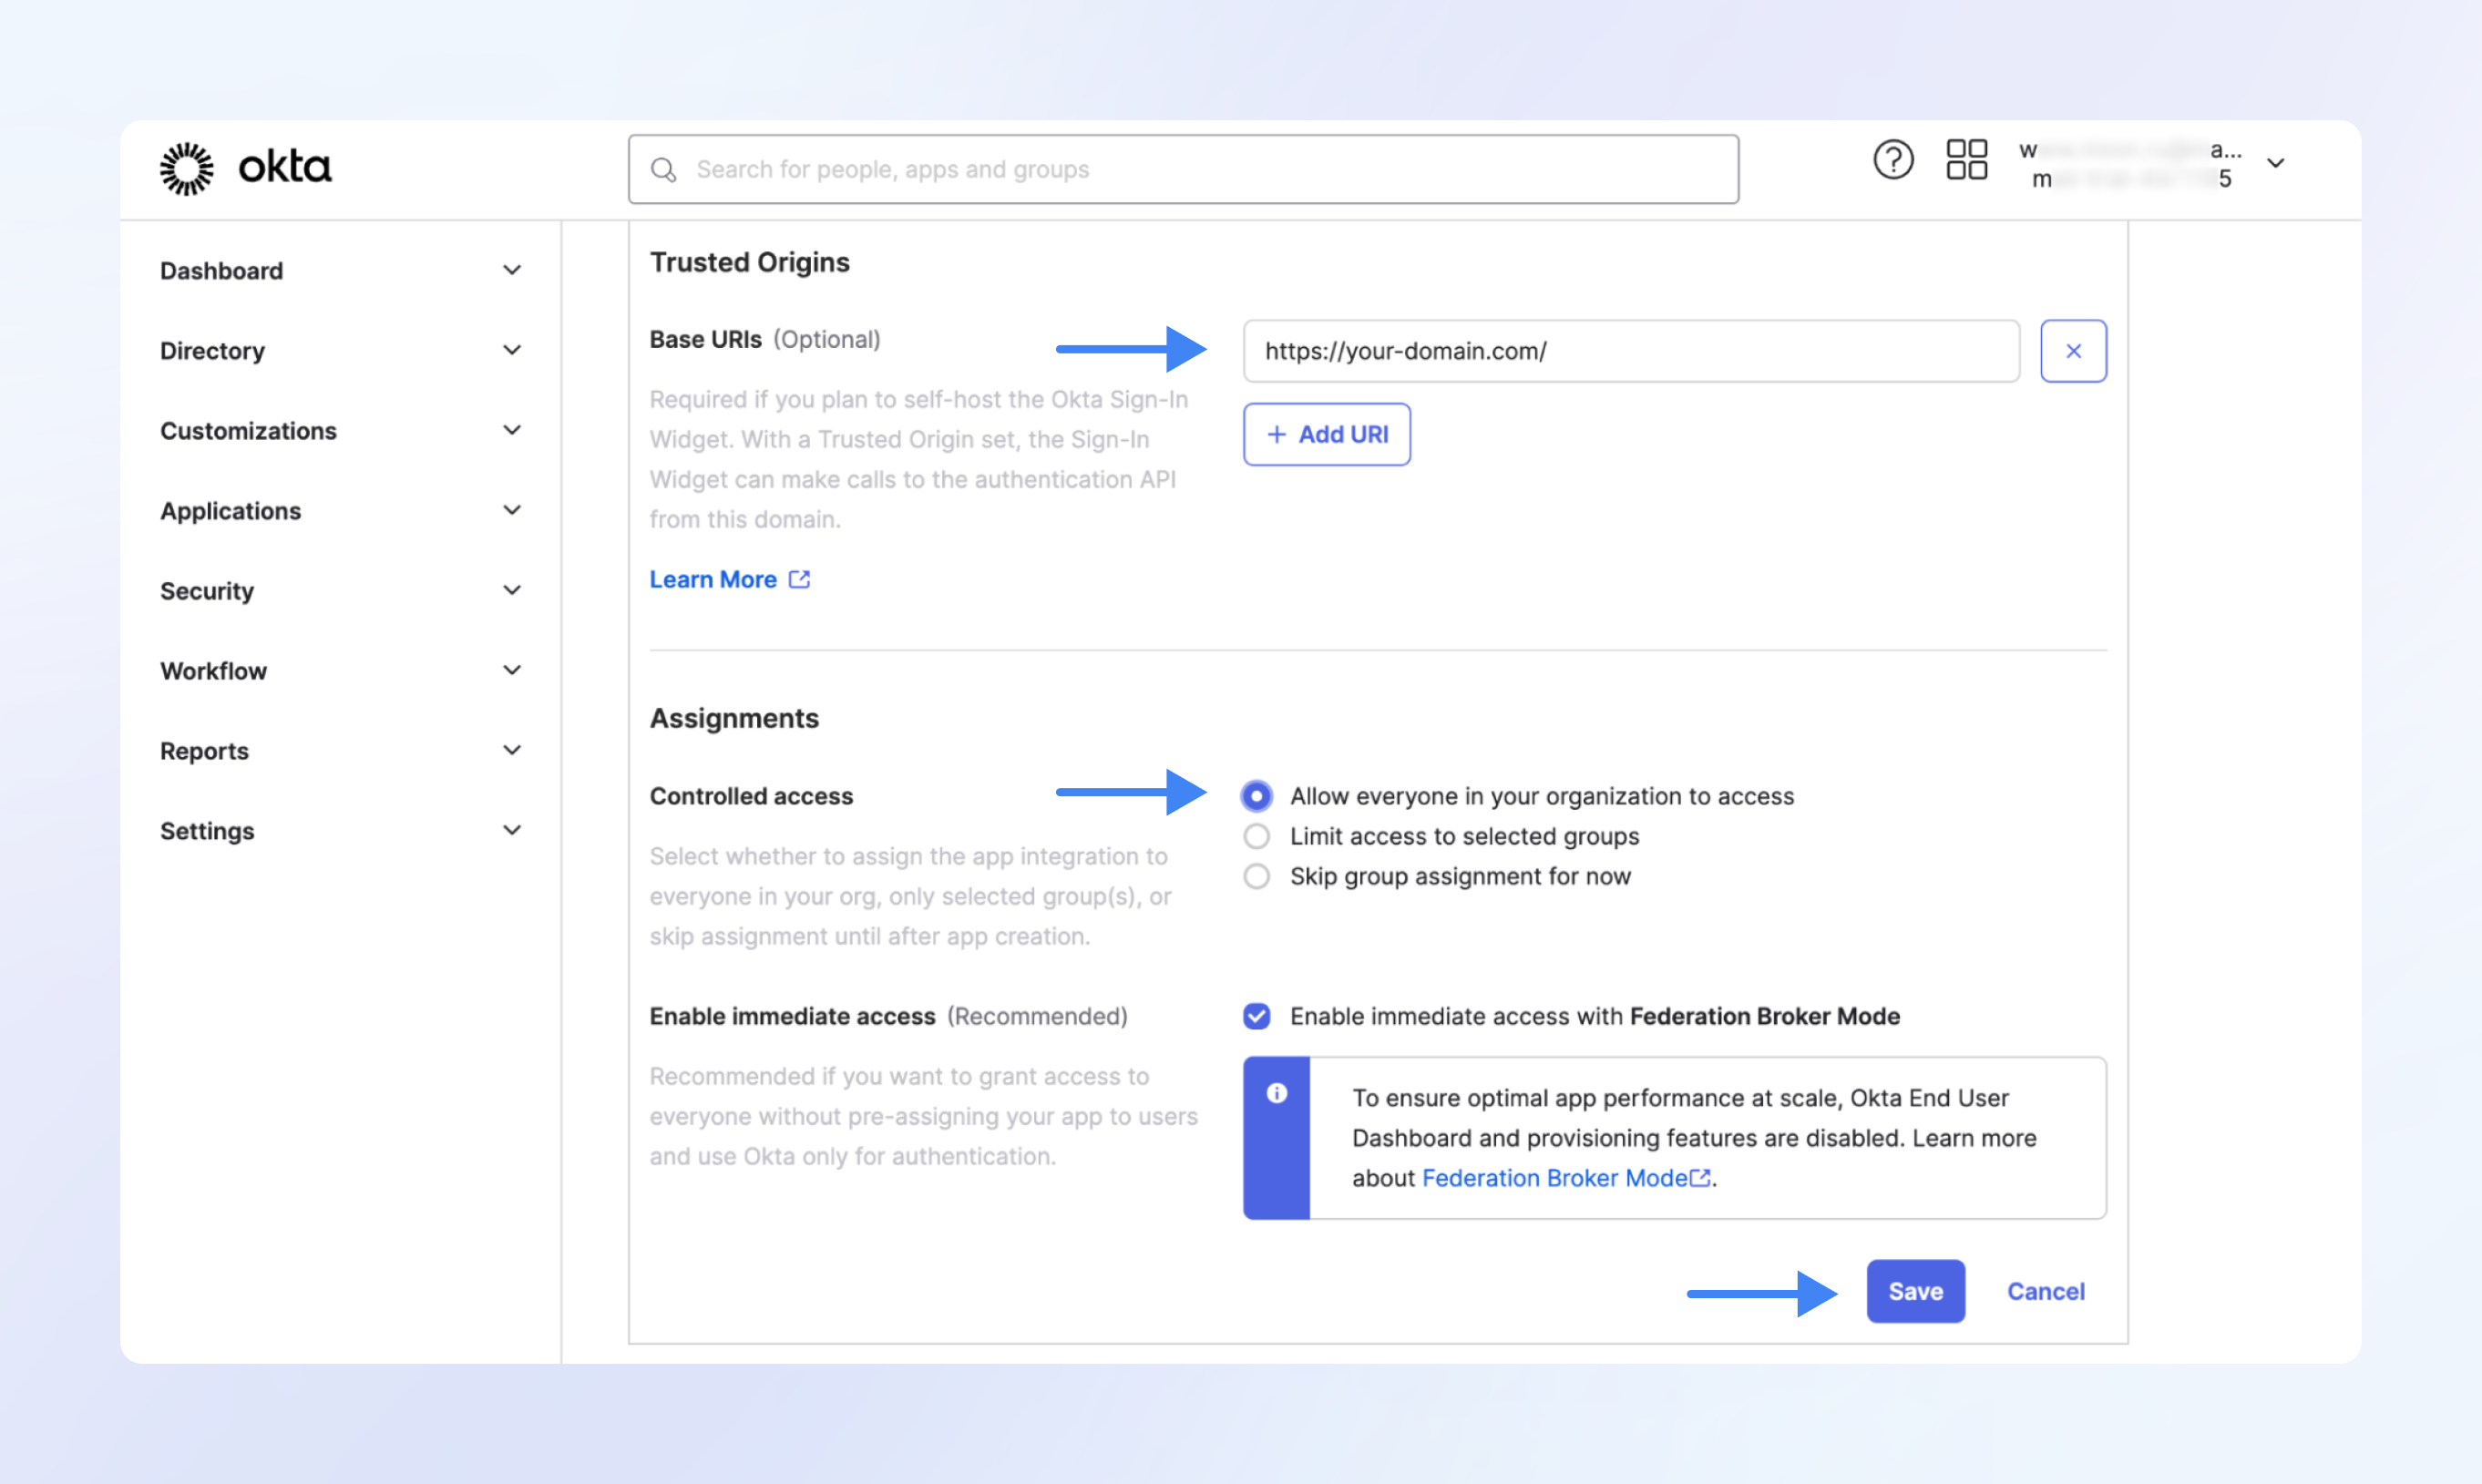Image resolution: width=2482 pixels, height=1484 pixels.
Task: Choose Skip group assignment for now
Action: (1257, 876)
